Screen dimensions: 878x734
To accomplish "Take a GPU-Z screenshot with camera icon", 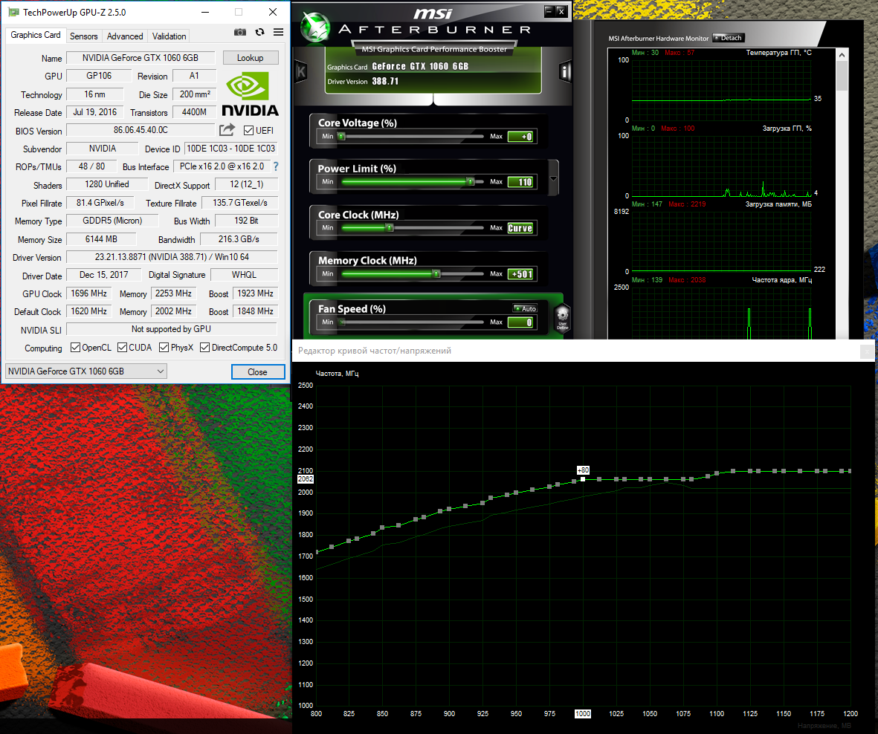I will 239,33.
